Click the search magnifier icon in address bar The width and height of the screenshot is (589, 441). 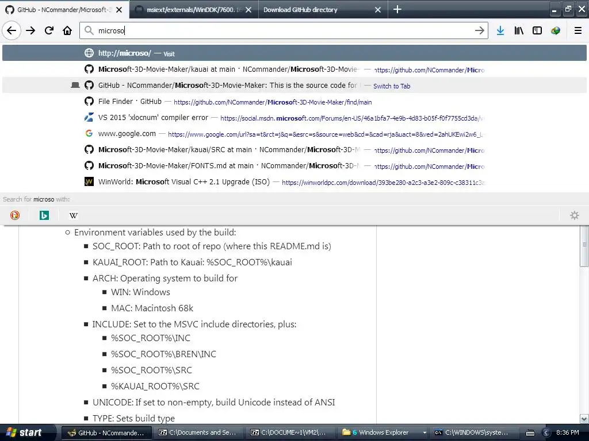(x=89, y=30)
